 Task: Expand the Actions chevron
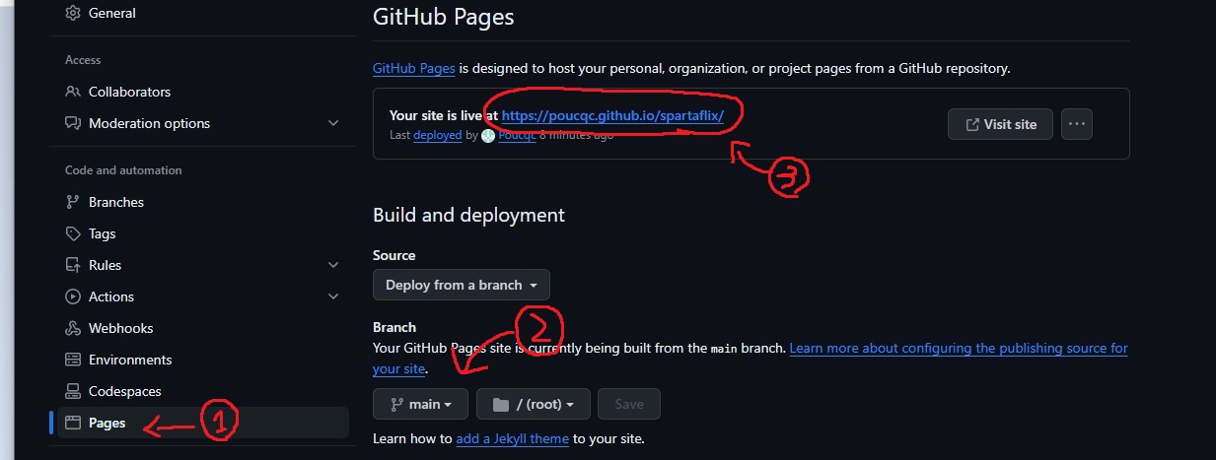[x=333, y=296]
